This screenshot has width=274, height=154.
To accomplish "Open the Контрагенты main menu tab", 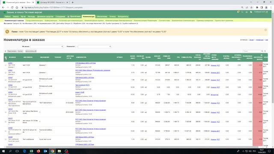I will pos(123,17).
